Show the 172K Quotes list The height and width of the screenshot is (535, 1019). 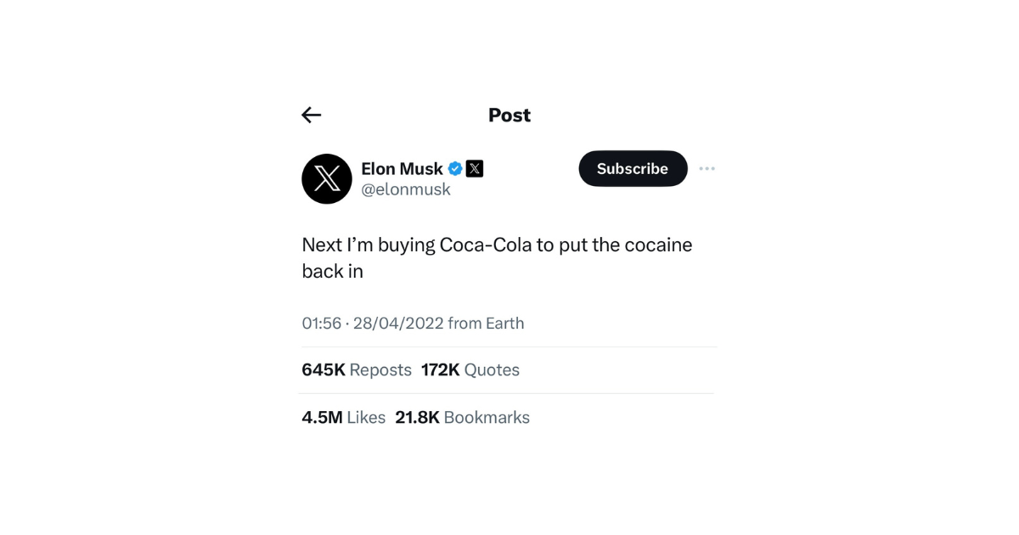[470, 370]
